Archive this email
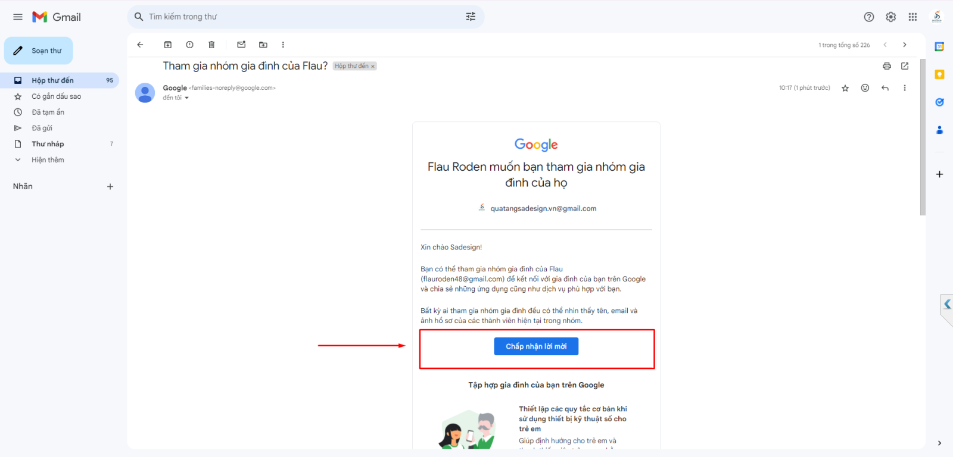 pyautogui.click(x=168, y=45)
